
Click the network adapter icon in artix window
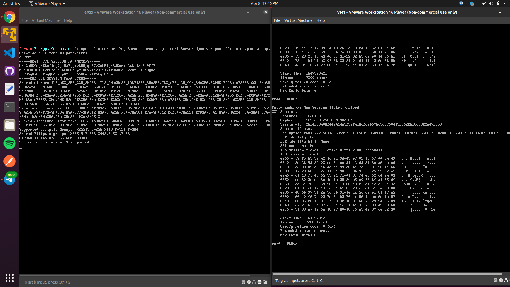click(254, 282)
